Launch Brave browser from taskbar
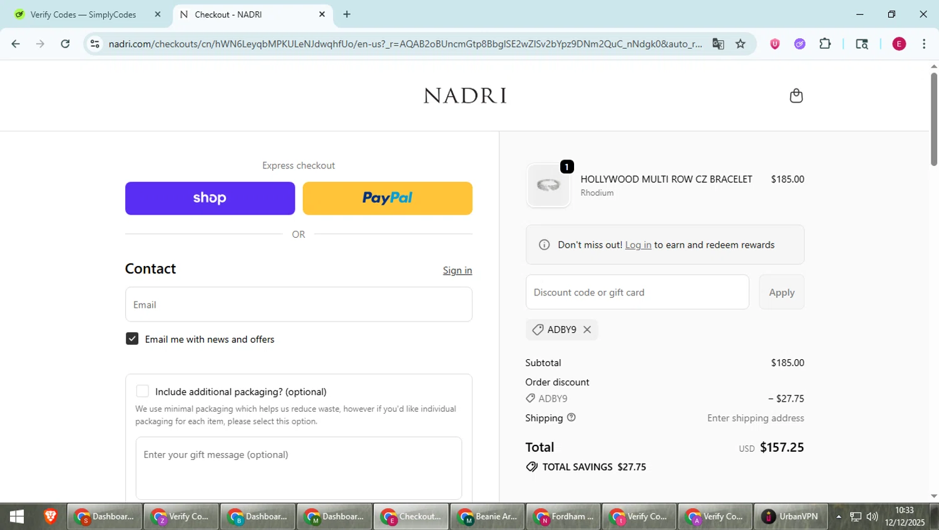This screenshot has width=939, height=530. 51,517
